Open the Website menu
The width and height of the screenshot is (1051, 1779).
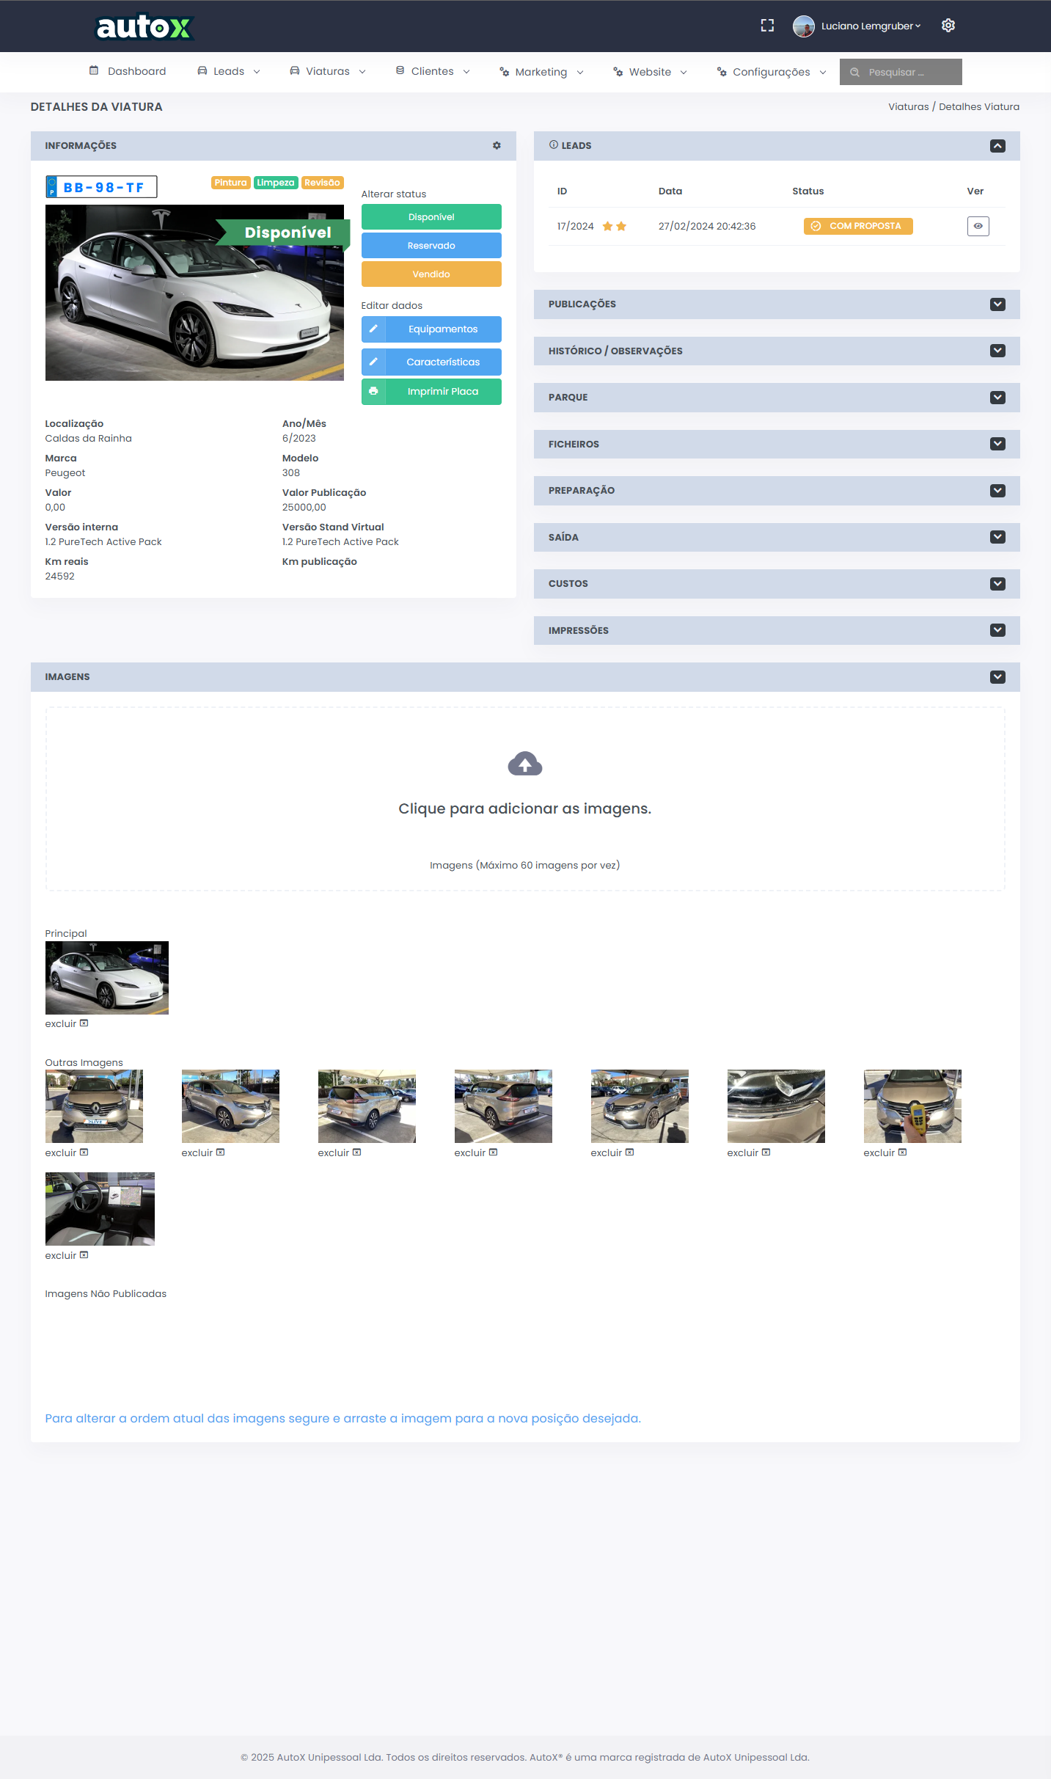[650, 72]
